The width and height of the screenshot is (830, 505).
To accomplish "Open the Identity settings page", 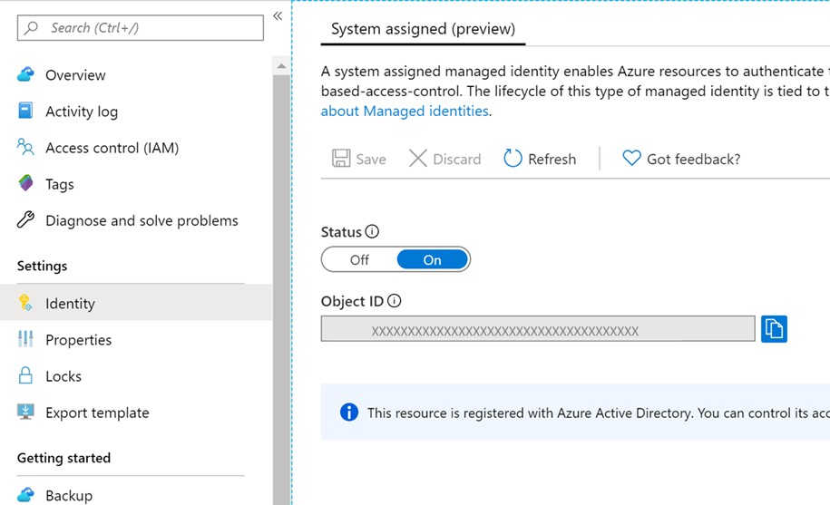I will point(70,304).
